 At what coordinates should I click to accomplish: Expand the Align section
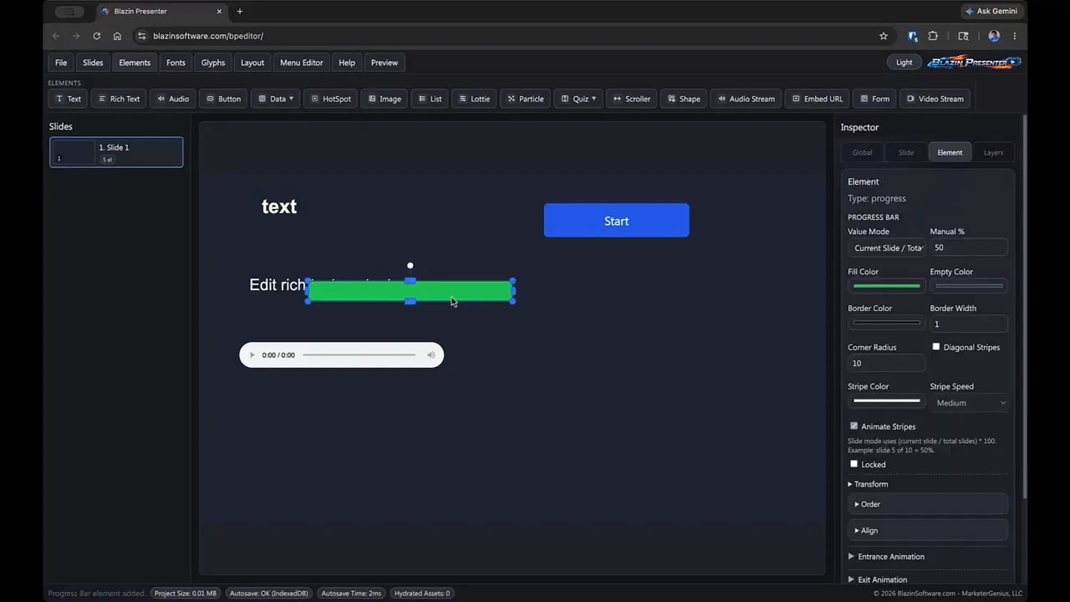928,530
